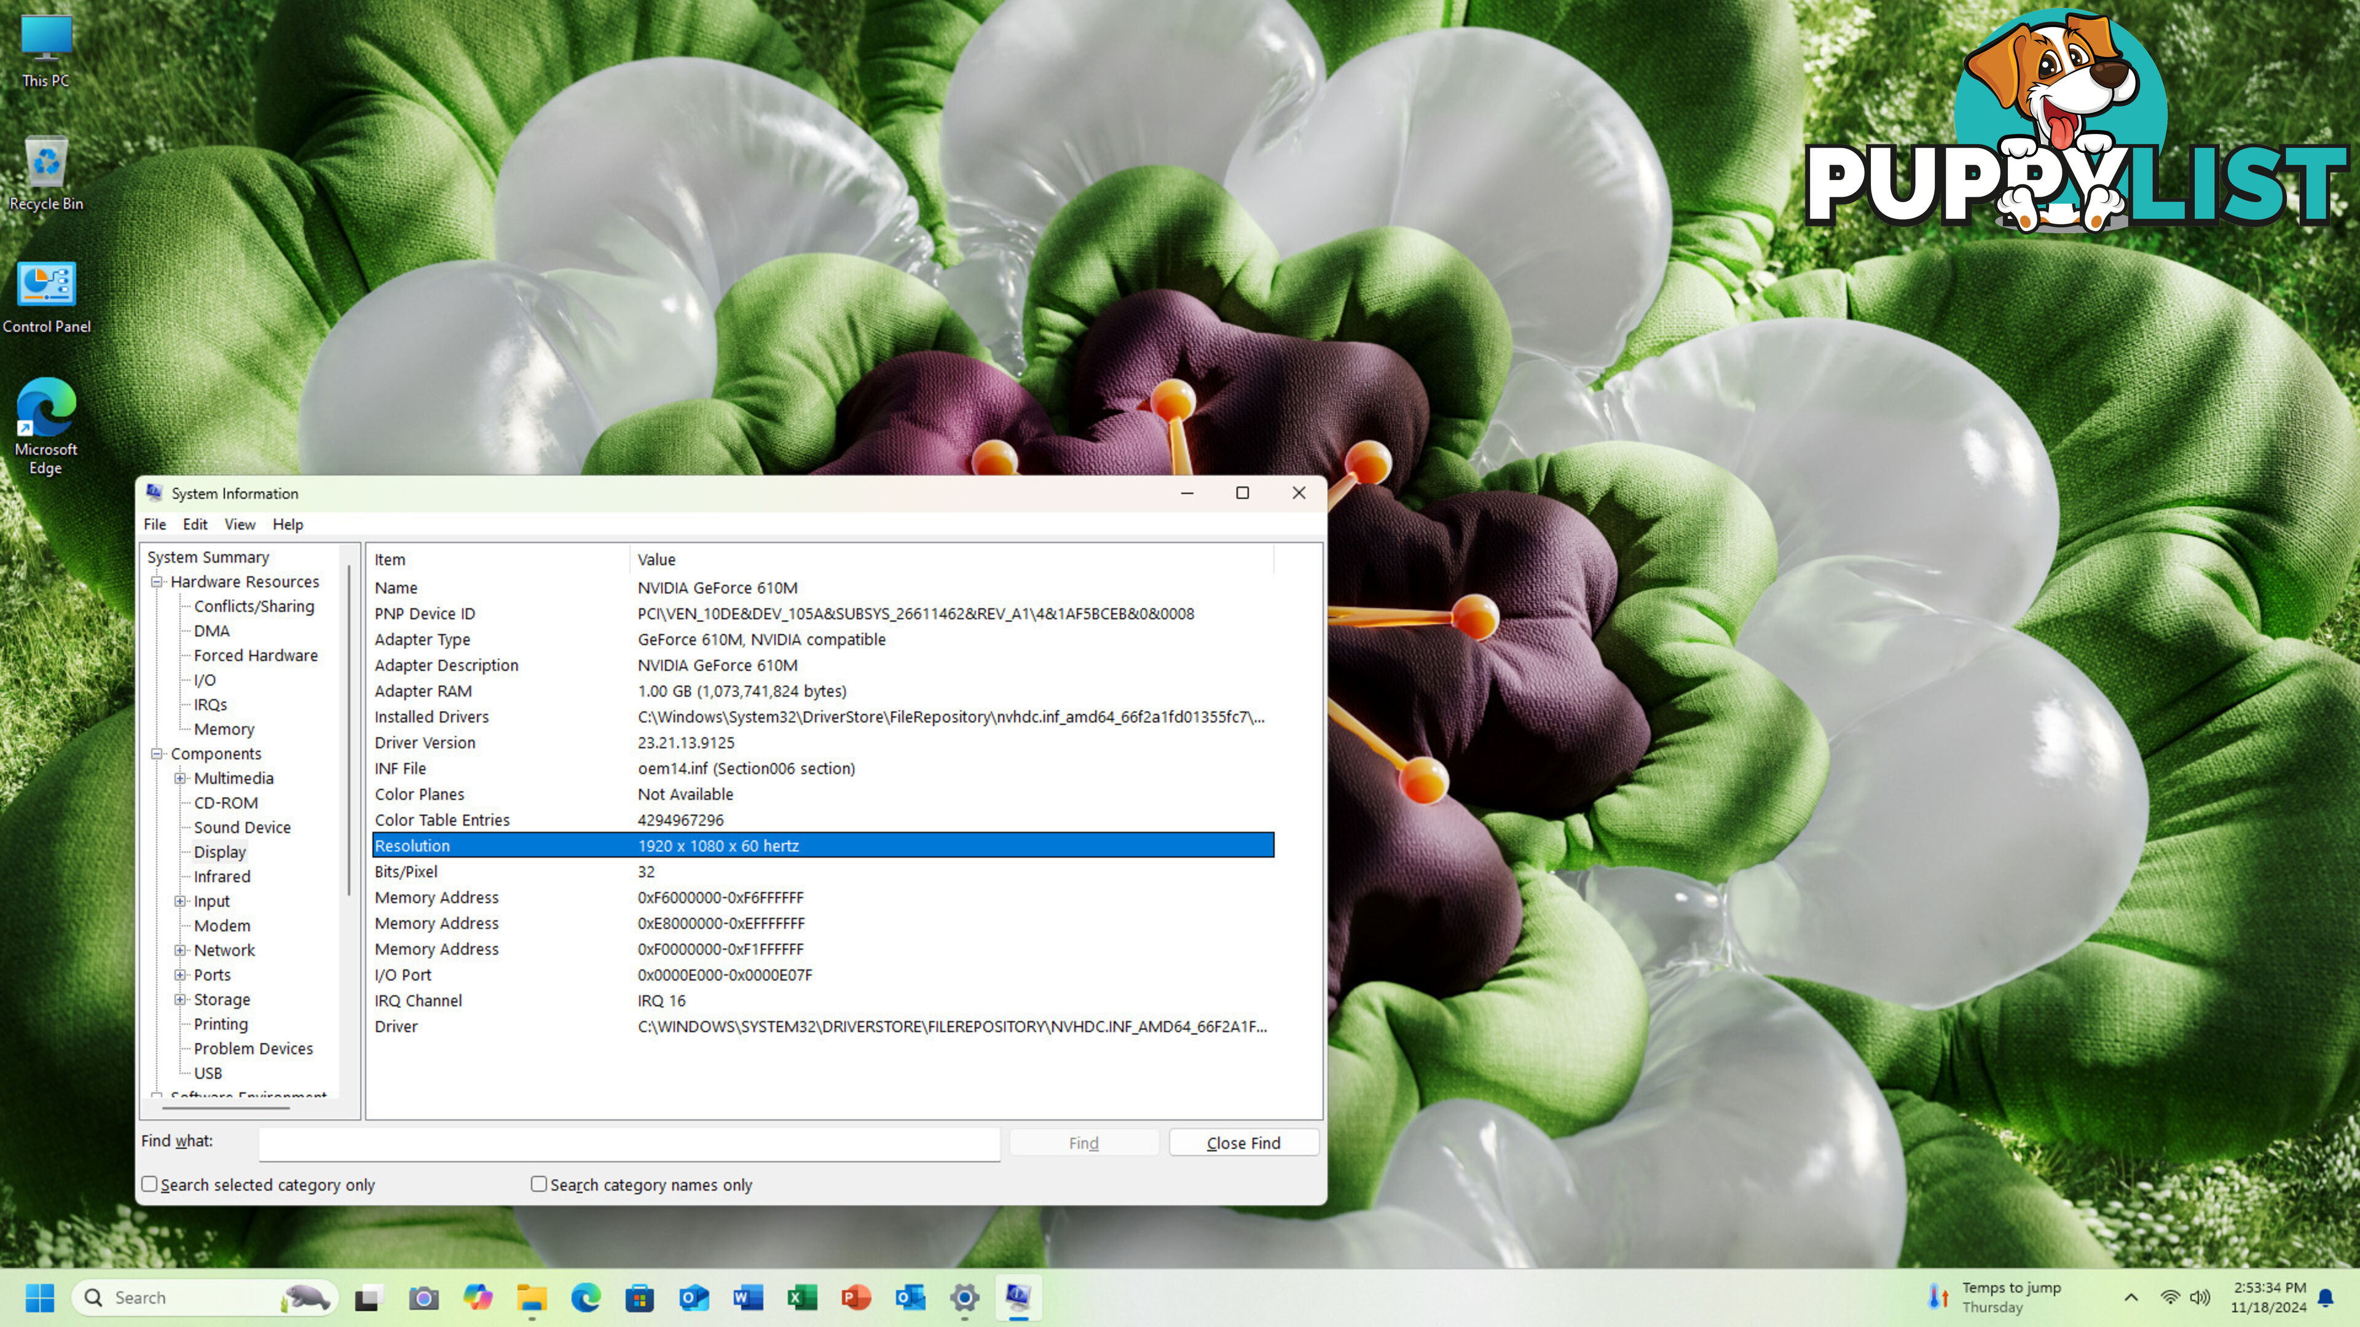Select System Summary in the tree

[208, 557]
